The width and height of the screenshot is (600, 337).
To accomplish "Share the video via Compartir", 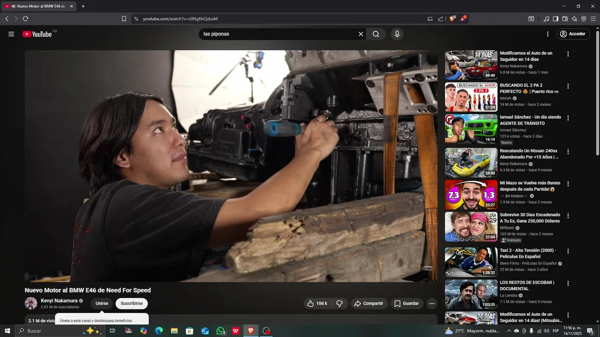I will (369, 304).
